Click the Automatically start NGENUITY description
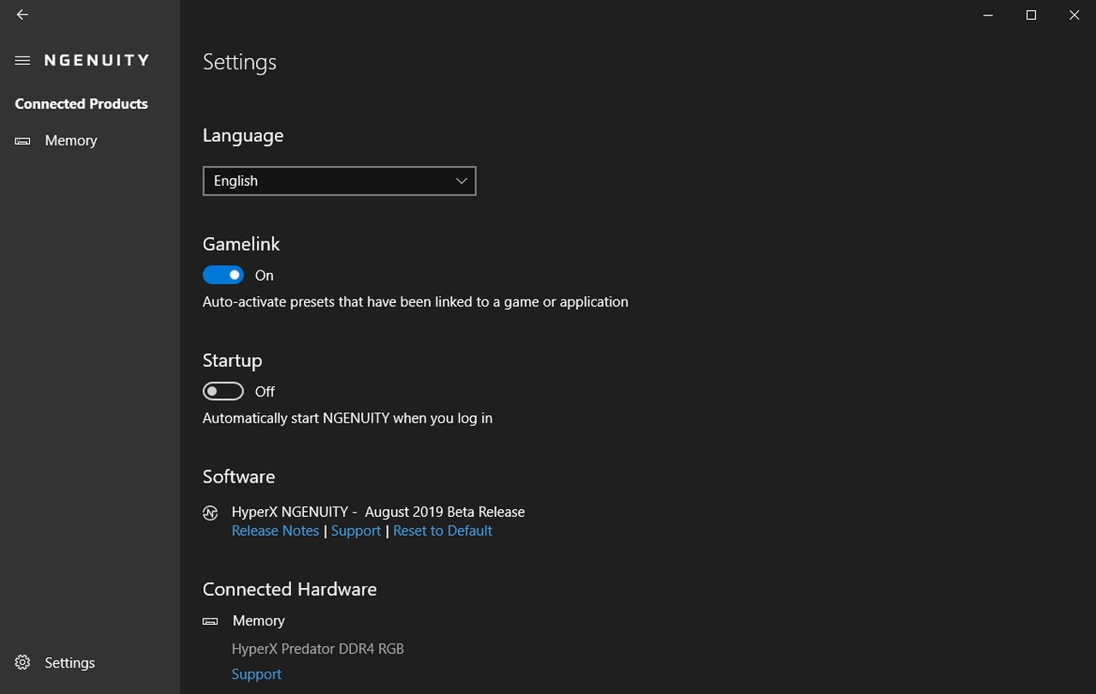 348,418
